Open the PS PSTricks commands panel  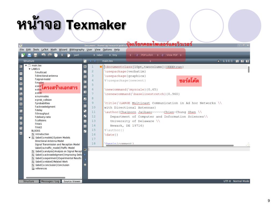tap(21, 118)
